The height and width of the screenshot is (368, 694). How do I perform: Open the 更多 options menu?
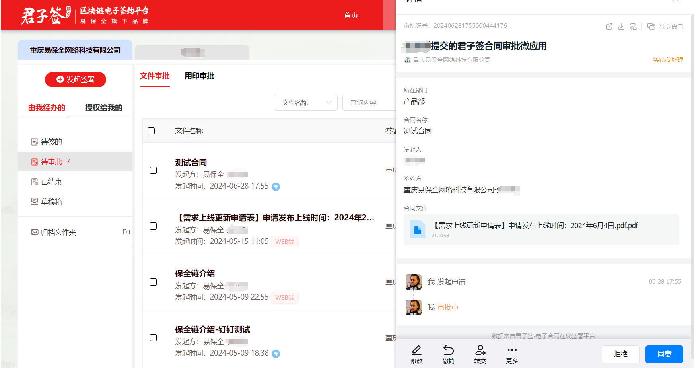(x=512, y=354)
